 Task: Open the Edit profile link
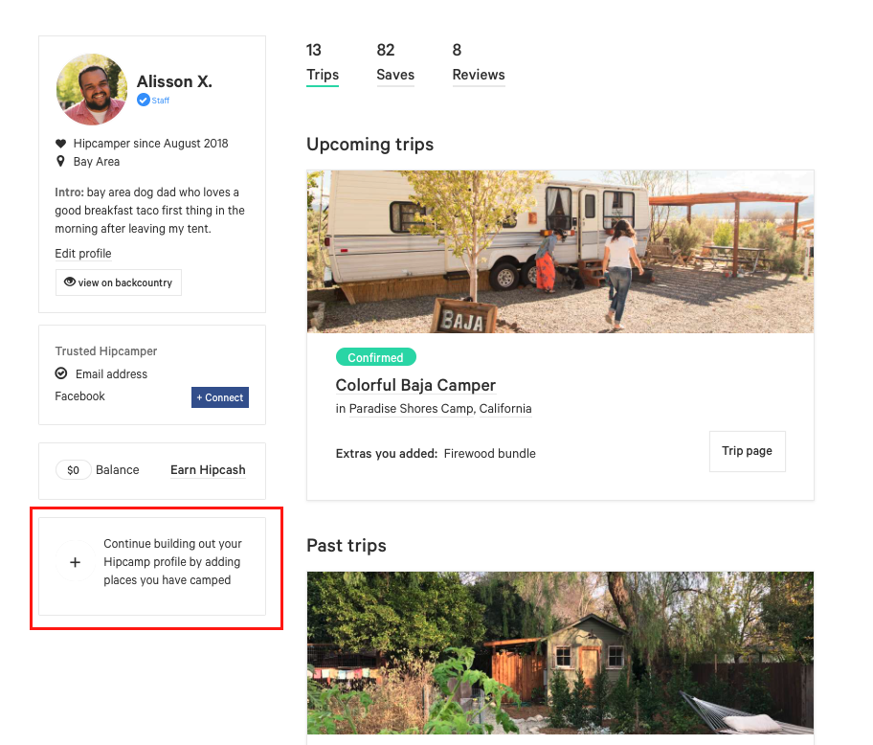[x=83, y=254]
